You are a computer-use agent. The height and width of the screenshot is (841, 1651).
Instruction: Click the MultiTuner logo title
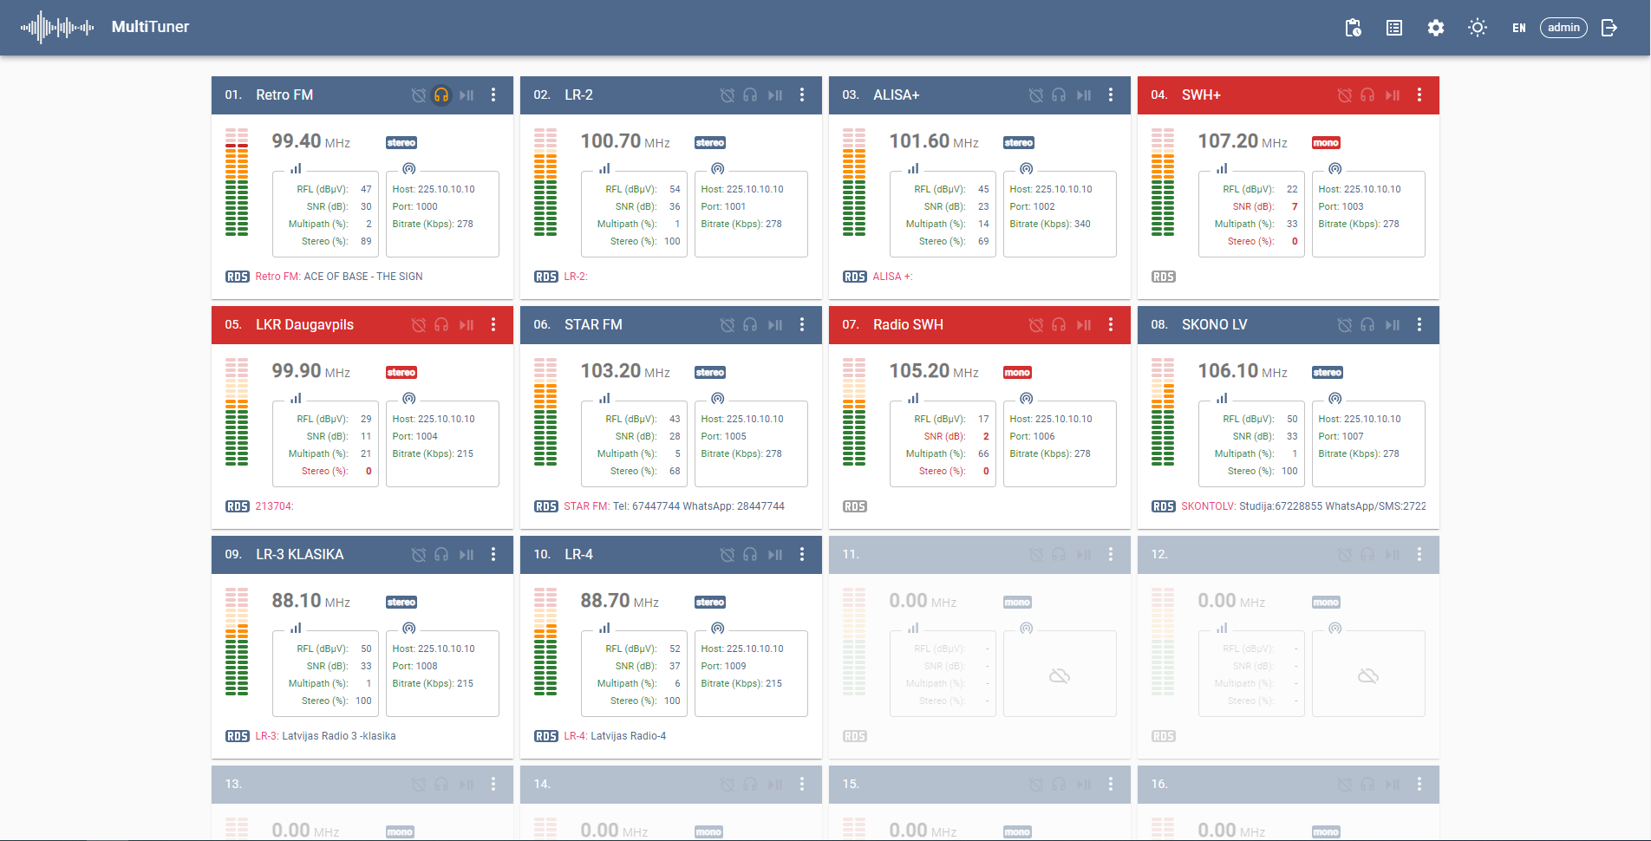click(x=150, y=27)
